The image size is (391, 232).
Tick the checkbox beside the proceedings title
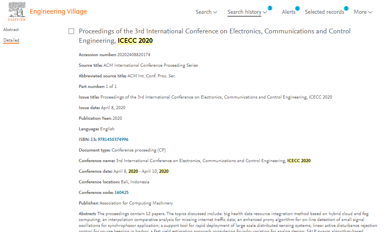click(x=71, y=31)
